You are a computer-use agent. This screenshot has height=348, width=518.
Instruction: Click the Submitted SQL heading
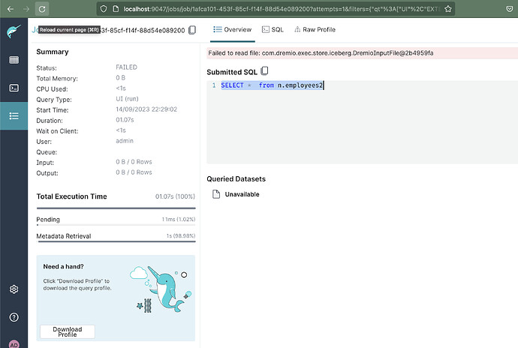(x=231, y=72)
